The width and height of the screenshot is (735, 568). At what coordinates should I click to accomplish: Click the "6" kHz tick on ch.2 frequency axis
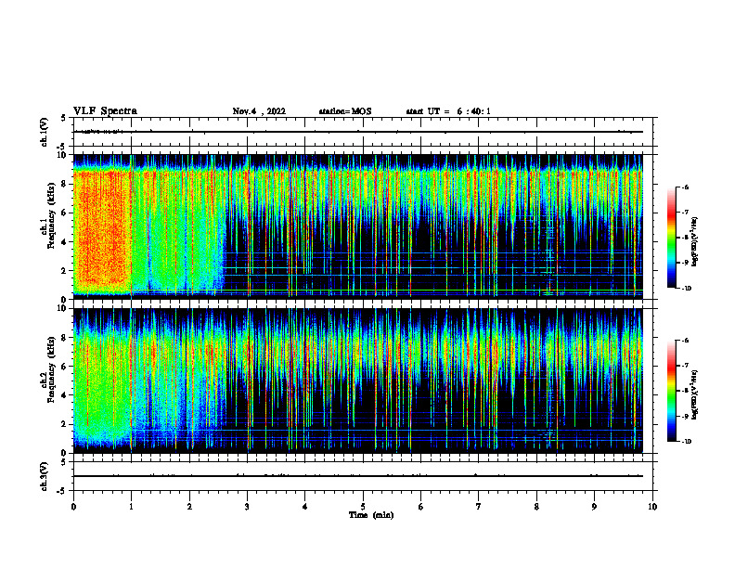point(64,367)
